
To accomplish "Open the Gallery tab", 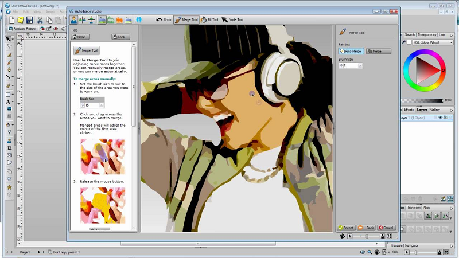I will tap(435, 109).
